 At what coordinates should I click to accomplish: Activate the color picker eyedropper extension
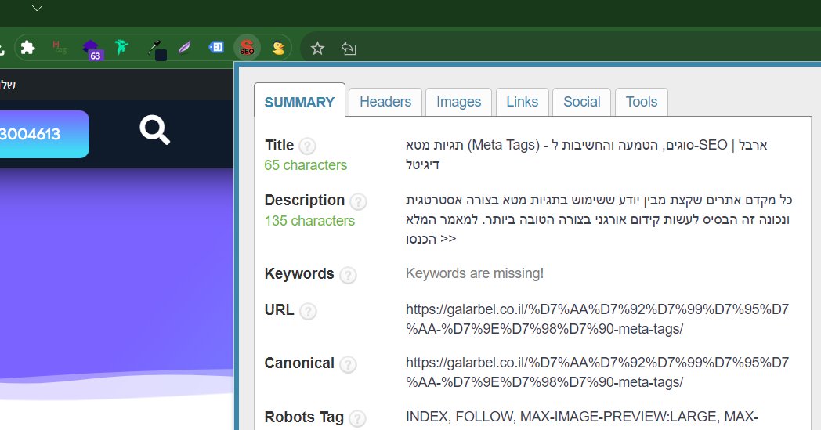click(157, 50)
